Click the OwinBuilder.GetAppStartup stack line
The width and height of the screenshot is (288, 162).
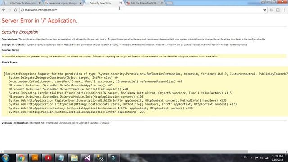[x=61, y=85]
